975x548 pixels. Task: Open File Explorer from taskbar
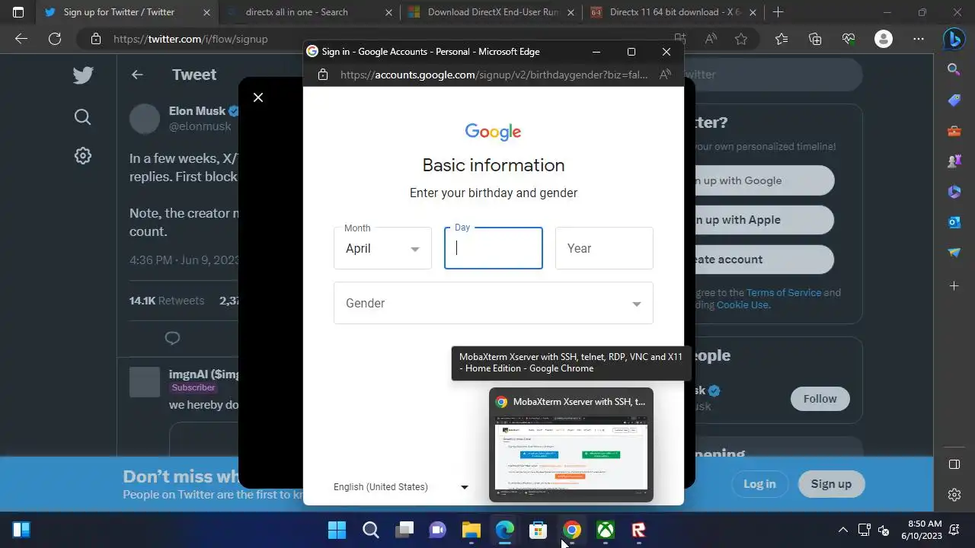coord(472,530)
